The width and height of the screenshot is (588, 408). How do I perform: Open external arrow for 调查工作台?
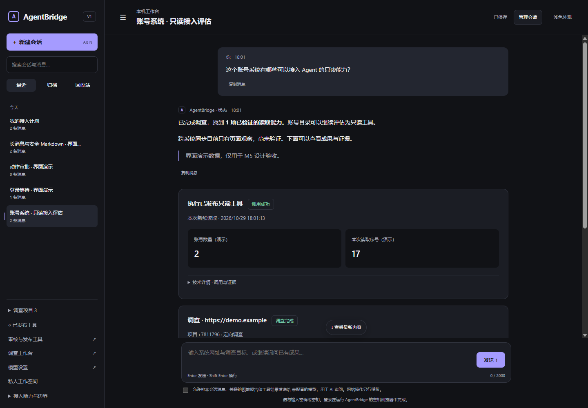coord(94,353)
